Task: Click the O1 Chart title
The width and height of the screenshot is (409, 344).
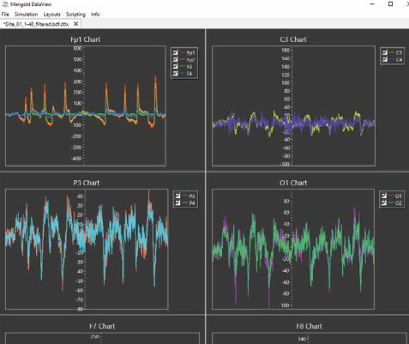Action: pos(293,183)
